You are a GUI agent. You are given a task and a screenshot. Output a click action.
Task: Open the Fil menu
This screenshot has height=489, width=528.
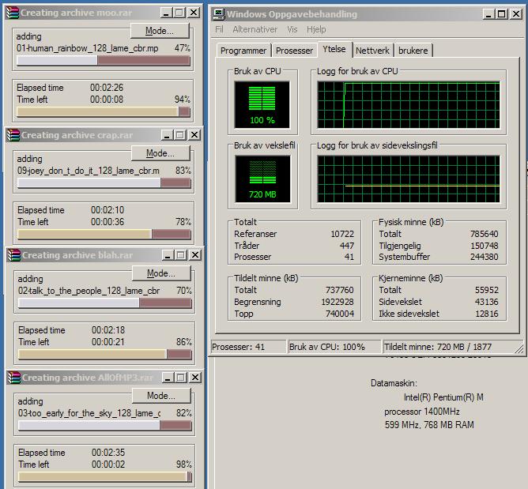coord(219,29)
